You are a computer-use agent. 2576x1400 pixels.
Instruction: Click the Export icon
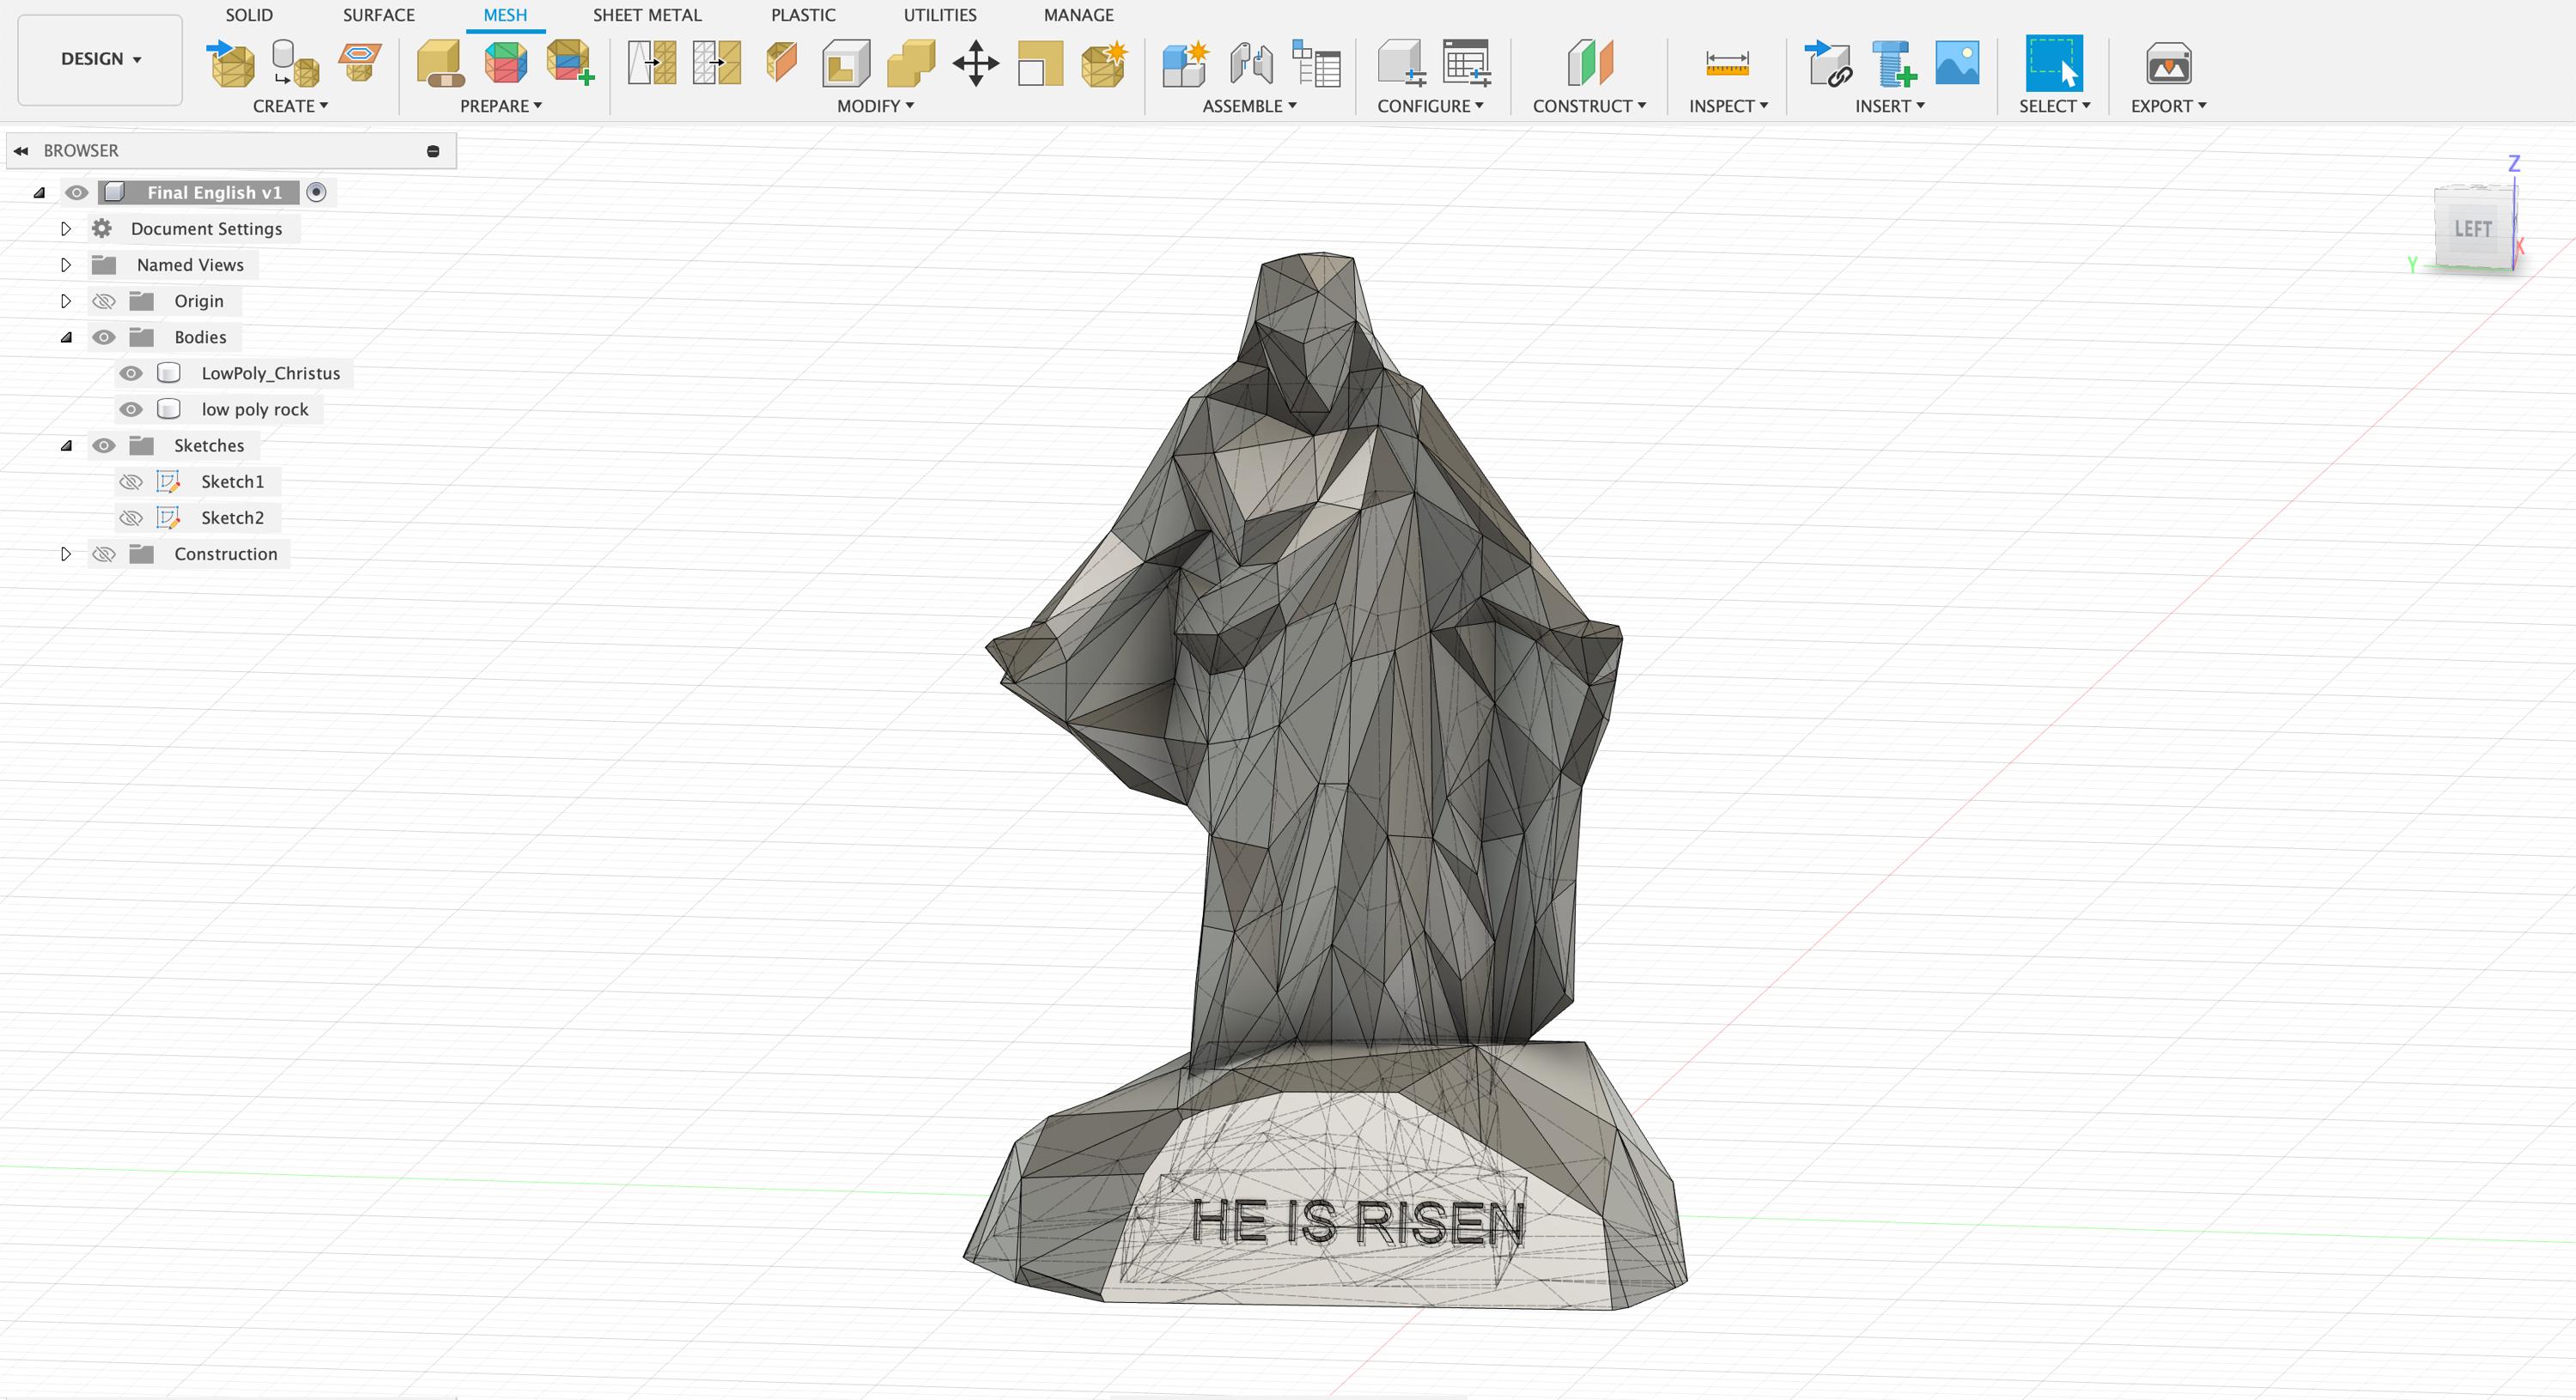point(2168,64)
